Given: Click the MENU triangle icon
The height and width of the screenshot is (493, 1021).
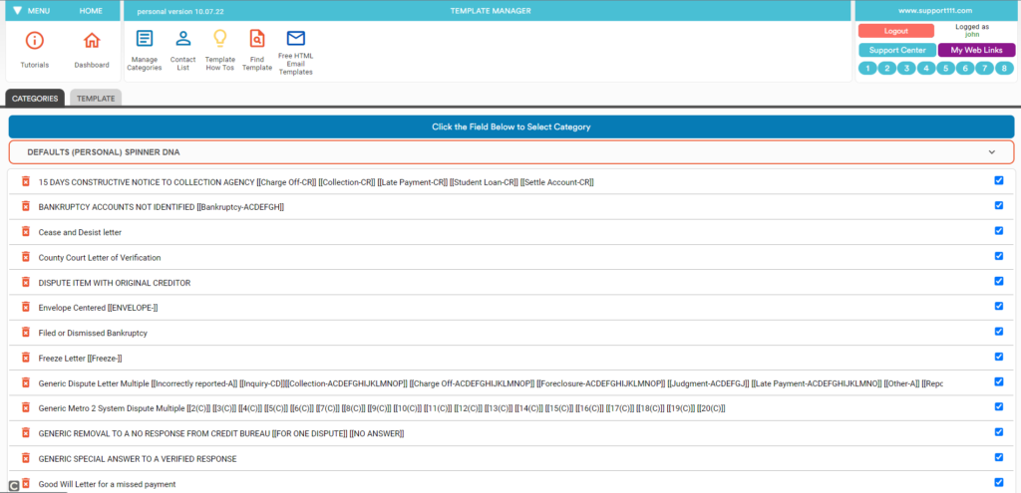Looking at the screenshot, I should [17, 11].
